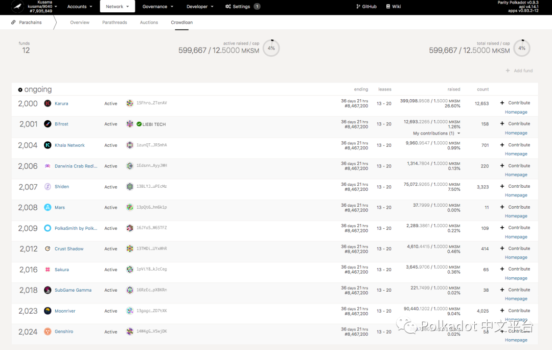Click the Kusama bird logo
Viewport: 552px width, 350px height.
(x=17, y=6)
